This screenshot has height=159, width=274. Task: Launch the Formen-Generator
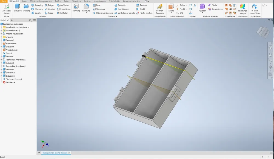[x=160, y=9]
